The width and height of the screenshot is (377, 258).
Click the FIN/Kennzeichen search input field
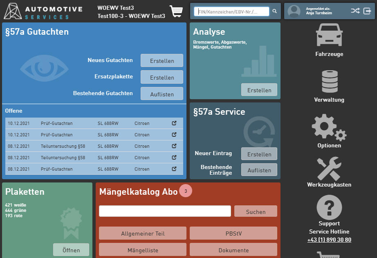(232, 11)
